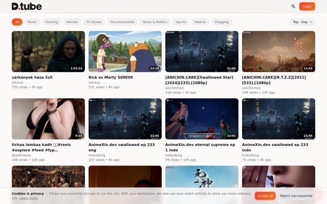
Task: Click AnimeXin.dev swallowed ep 233 indo title
Action: point(275,147)
